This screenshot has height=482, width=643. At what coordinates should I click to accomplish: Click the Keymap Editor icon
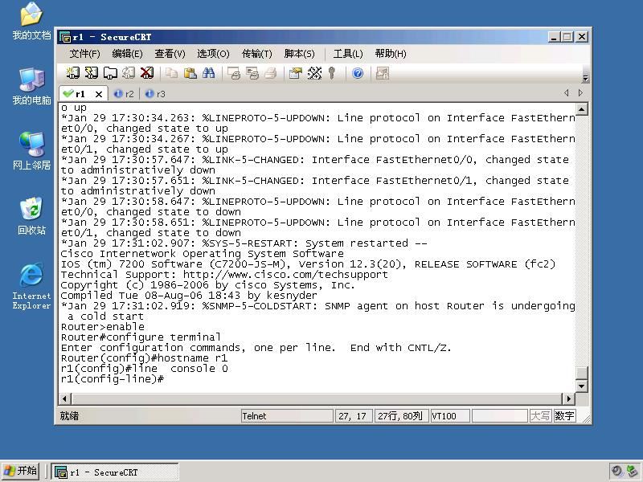coord(314,73)
